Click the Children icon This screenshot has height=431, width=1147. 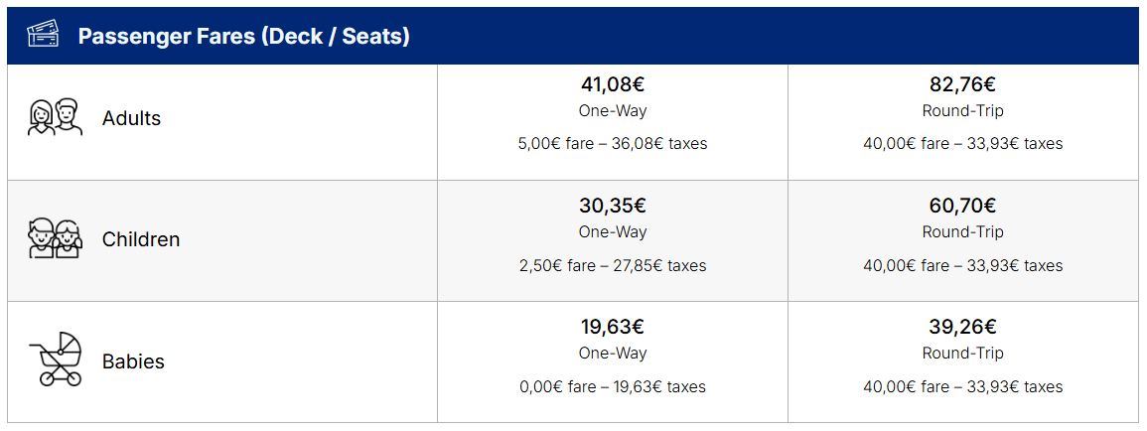[55, 239]
